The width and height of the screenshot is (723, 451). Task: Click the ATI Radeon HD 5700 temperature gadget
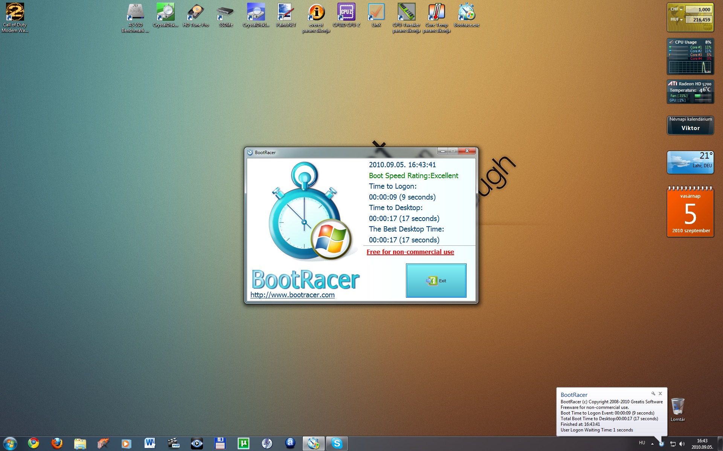690,92
